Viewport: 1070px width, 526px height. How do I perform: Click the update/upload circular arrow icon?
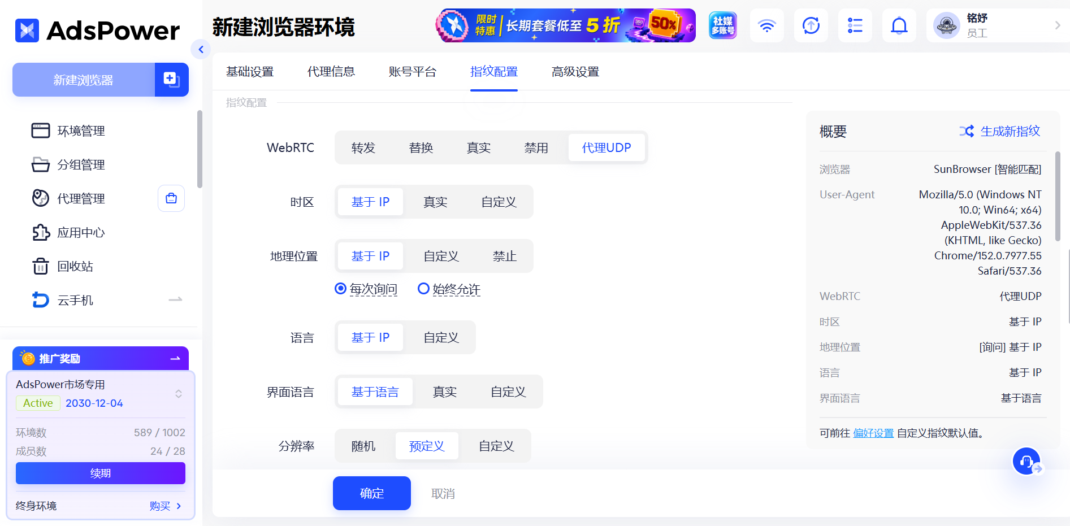811,25
